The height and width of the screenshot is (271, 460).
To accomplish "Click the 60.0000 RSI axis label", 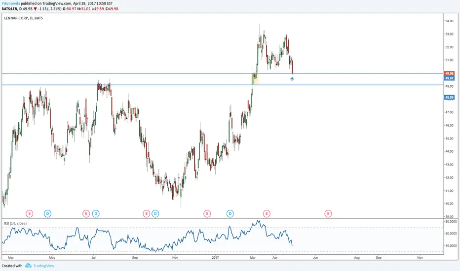I will click(451, 234).
